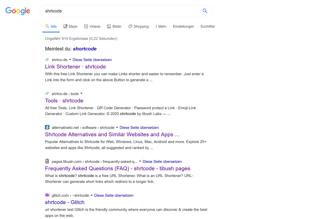Viewport: 309px width, 219px height.
Task: Open the Shopping tab
Action: 139,26
